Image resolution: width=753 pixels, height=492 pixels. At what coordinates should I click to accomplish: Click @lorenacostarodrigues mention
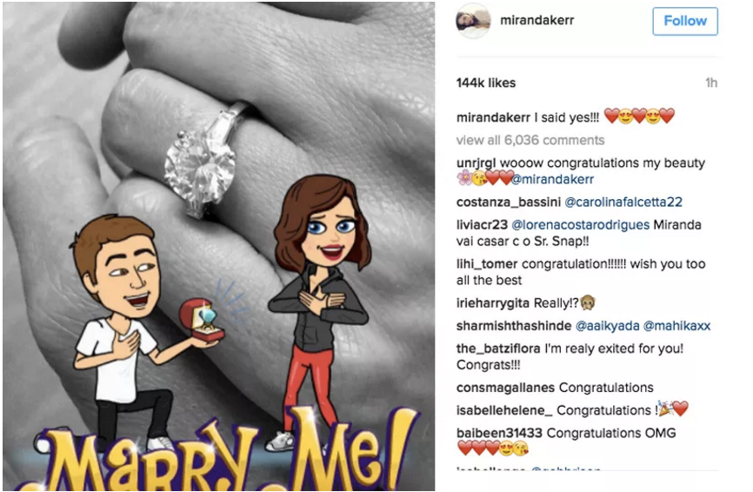coord(580,224)
